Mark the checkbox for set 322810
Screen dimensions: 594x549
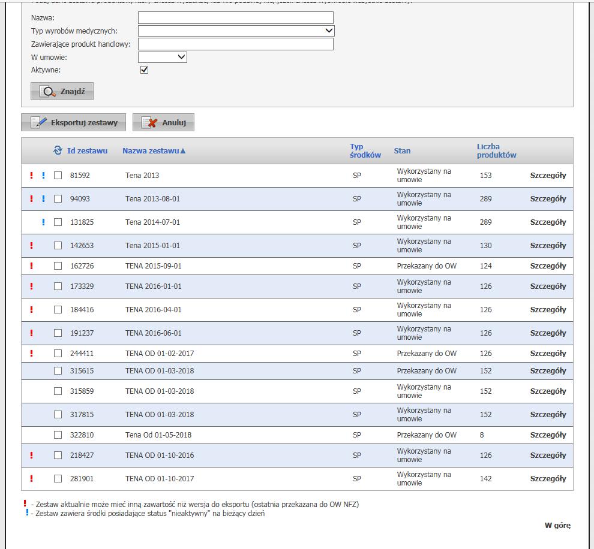[x=58, y=435]
